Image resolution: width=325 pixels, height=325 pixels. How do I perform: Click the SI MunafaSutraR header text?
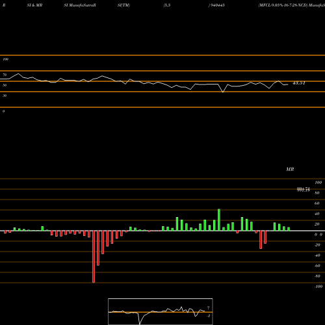80,5
